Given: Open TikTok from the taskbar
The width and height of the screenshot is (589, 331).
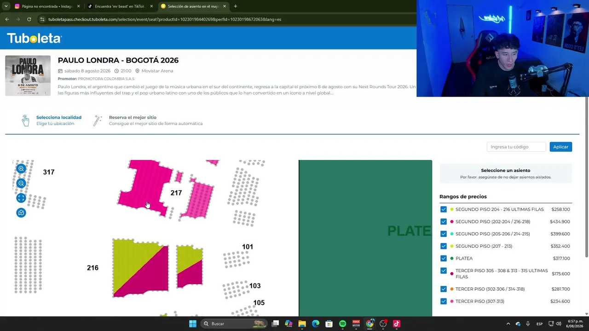Looking at the screenshot, I should pos(397,324).
